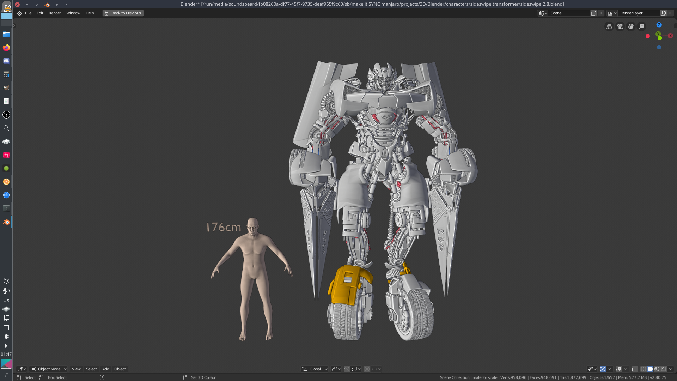Click the negative Z blue gizmo dot
This screenshot has height=381, width=677.
pyautogui.click(x=659, y=47)
